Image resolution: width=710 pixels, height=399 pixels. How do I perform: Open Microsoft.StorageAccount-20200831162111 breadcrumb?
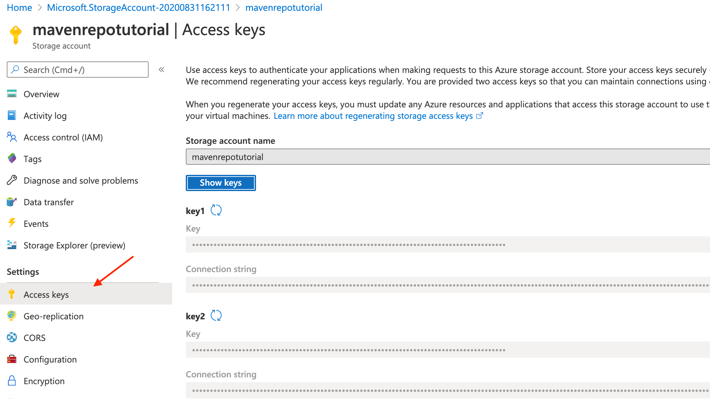pos(138,7)
